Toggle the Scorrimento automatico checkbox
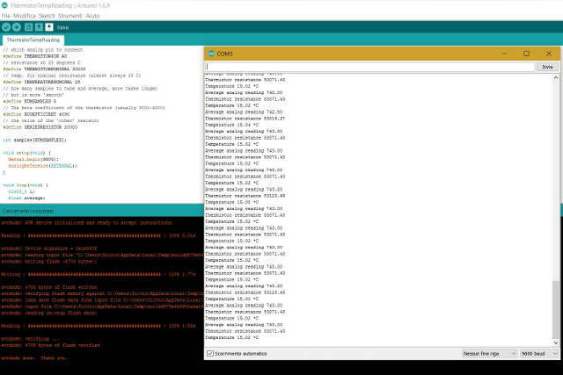Screen dimensions: 563x375 click(x=210, y=354)
